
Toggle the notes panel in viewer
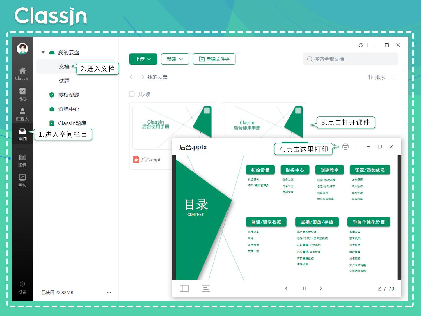(x=206, y=288)
